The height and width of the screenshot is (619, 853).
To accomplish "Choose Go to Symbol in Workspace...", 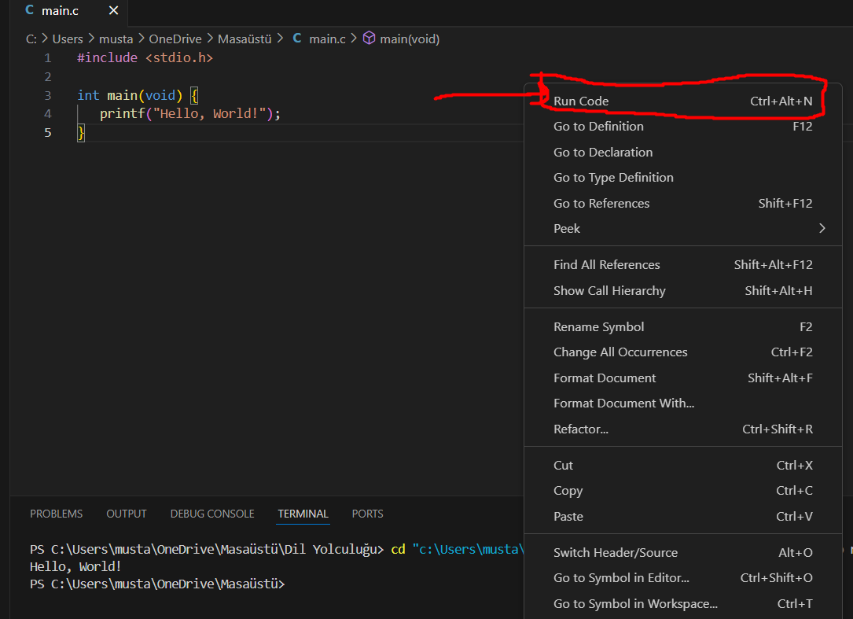I will coord(682,604).
